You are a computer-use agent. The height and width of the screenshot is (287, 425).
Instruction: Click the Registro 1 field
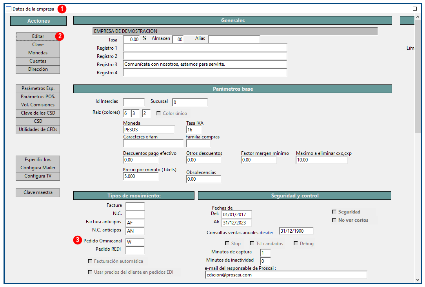tap(205, 48)
